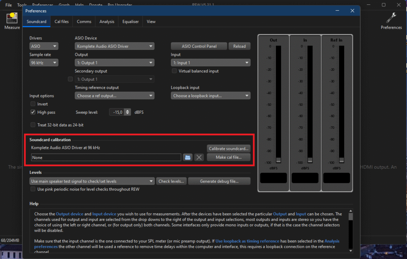Toggle Treat 32-bit data as 24-bit
Viewport: 407px width, 259px height.
33,125
